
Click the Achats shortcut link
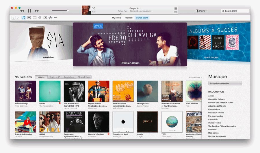click(211, 96)
